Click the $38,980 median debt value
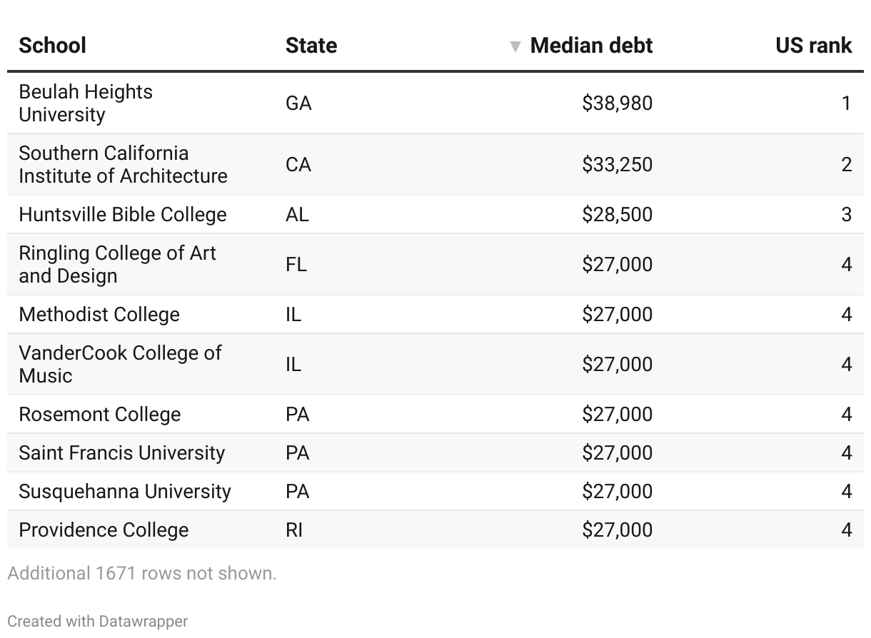 (x=617, y=103)
